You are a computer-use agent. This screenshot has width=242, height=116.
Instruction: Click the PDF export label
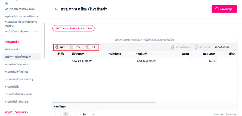[93, 47]
